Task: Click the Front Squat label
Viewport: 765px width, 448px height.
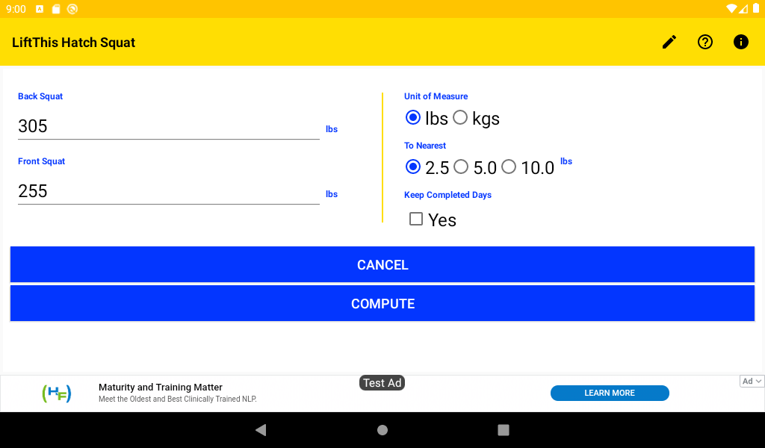Action: [42, 161]
